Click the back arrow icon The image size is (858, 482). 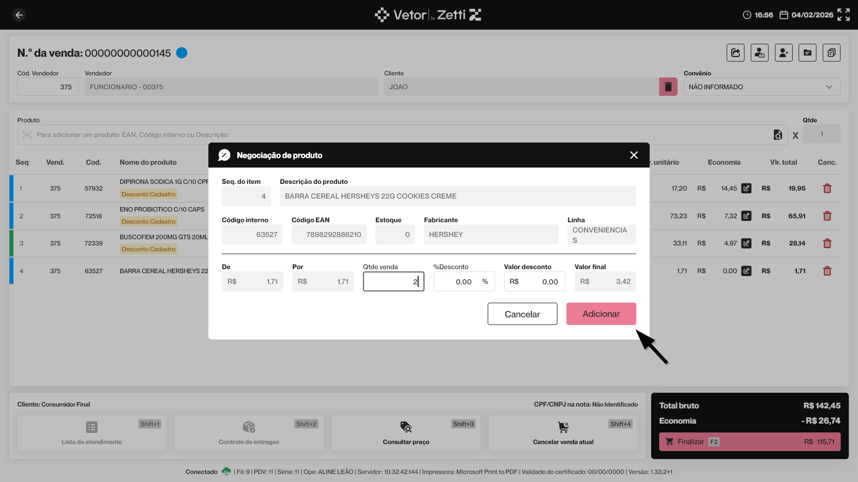(x=19, y=15)
